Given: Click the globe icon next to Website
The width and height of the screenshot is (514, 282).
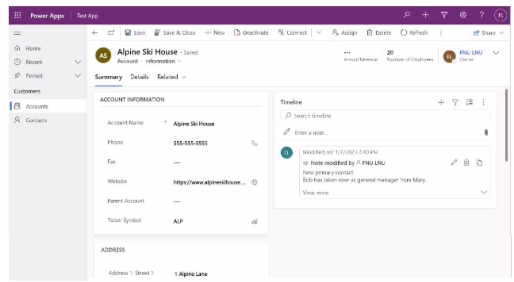Looking at the screenshot, I should point(255,183).
